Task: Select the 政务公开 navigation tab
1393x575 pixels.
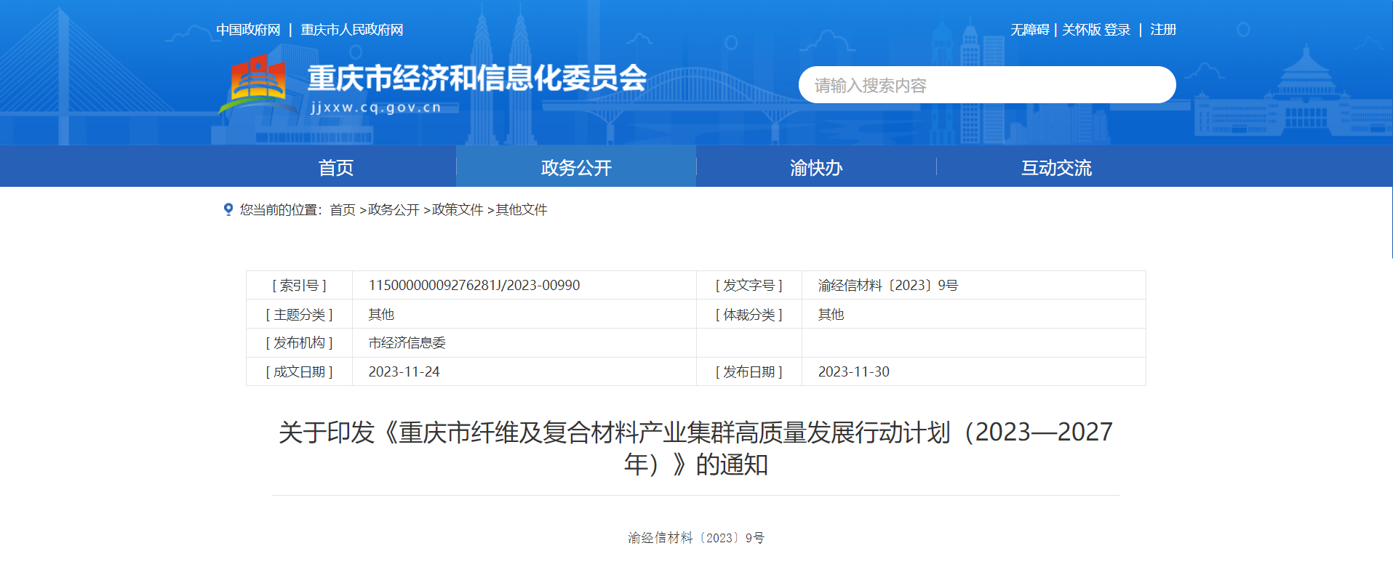Action: [576, 168]
